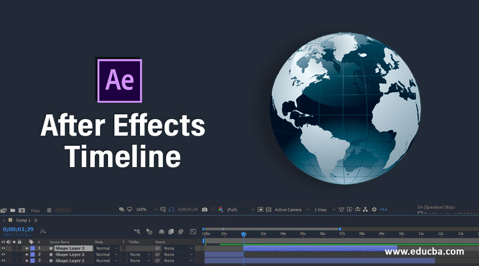This screenshot has height=266, width=479.
Task: Select Shape Layer 2 name
Action: point(70,254)
